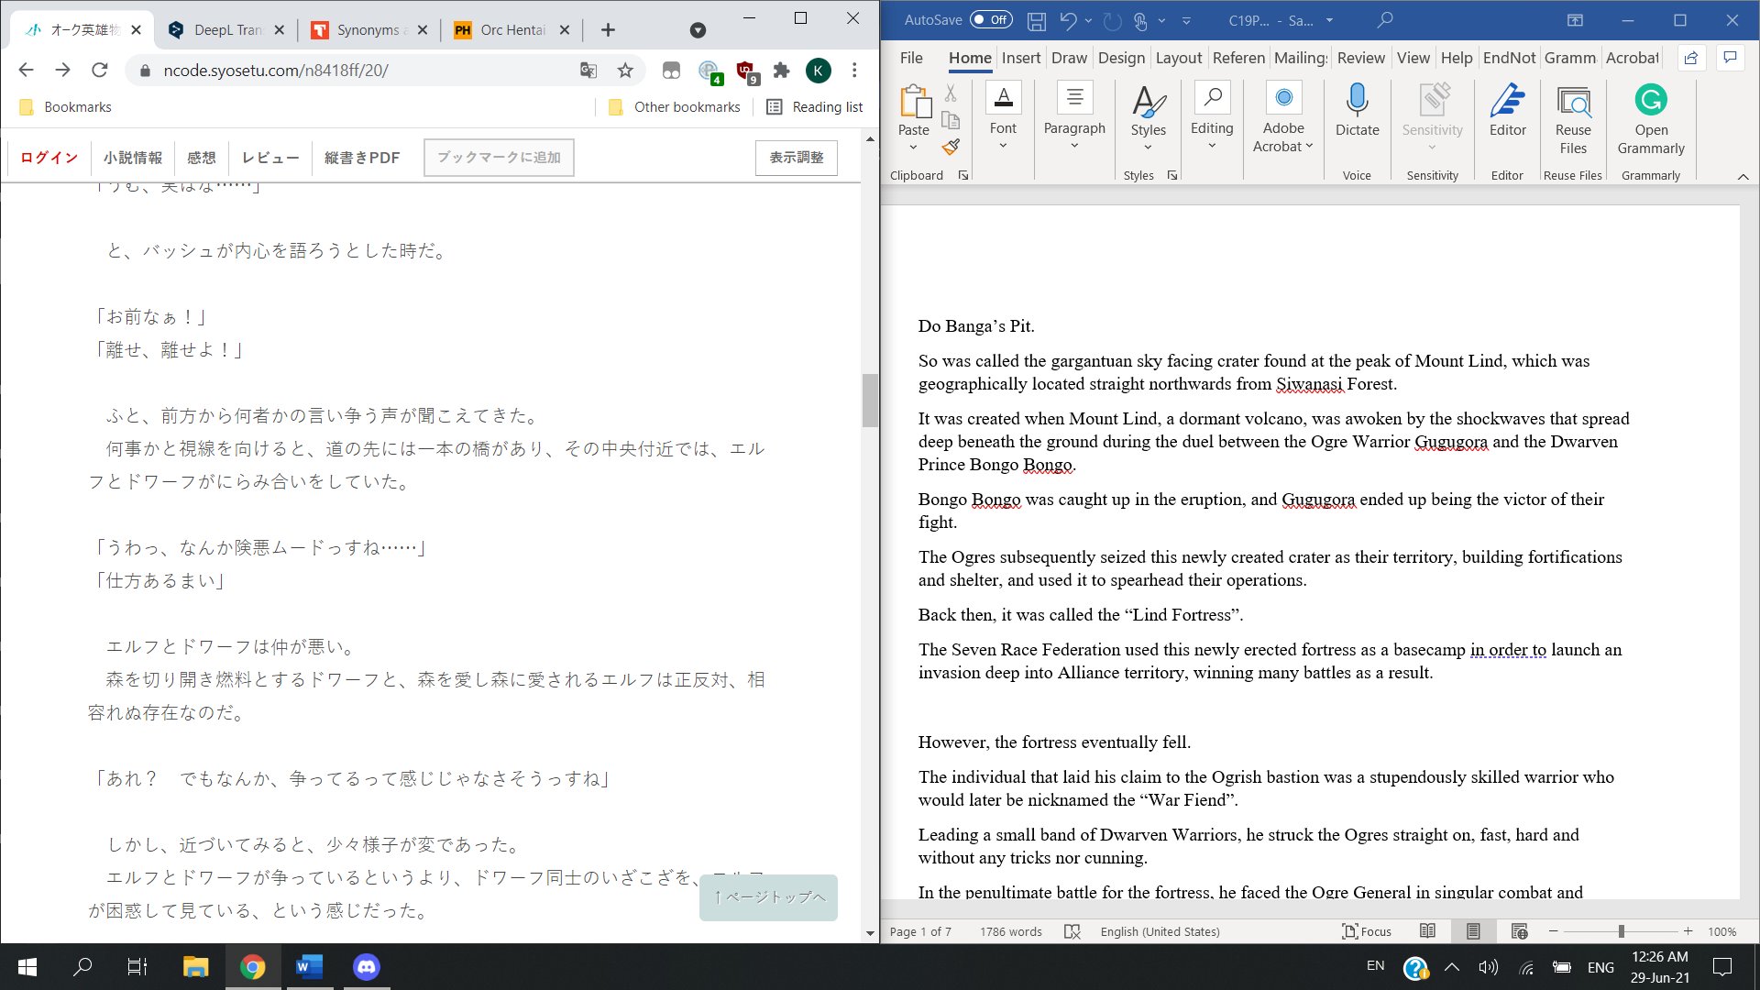Open Discord from the taskbar
Screen dimensions: 1760x990
pos(366,966)
